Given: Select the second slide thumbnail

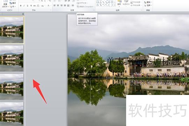Looking at the screenshot, I should pyautogui.click(x=12, y=58).
